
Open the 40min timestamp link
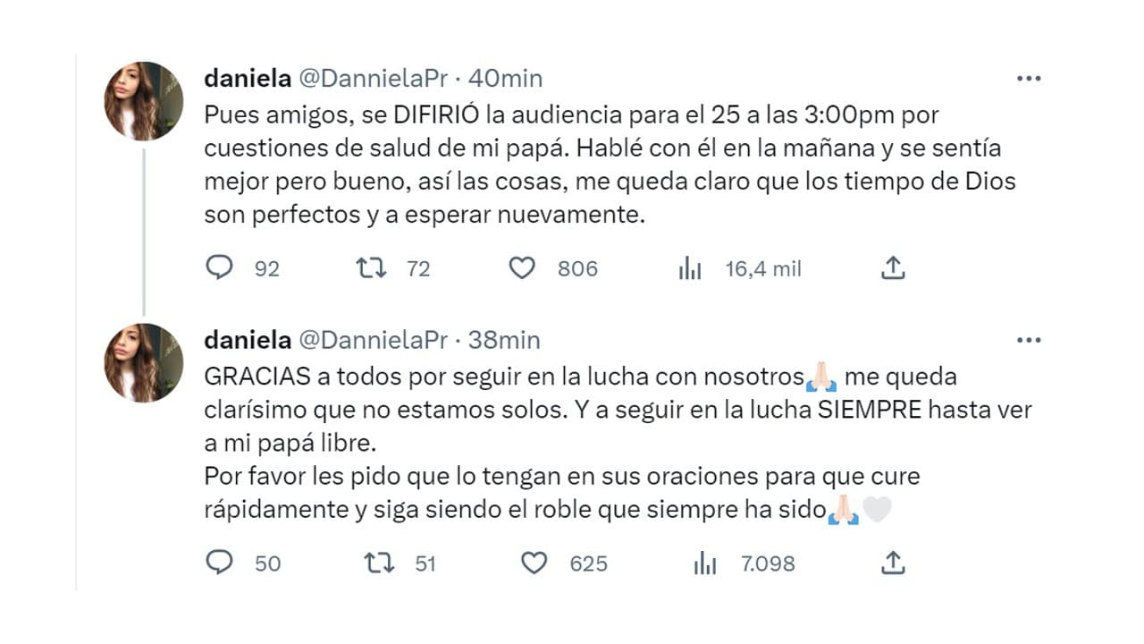[506, 79]
